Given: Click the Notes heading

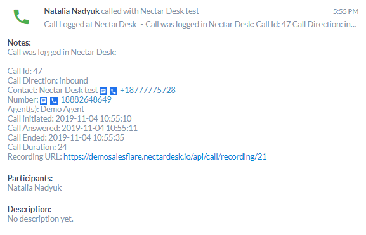Looking at the screenshot, I should pos(19,42).
